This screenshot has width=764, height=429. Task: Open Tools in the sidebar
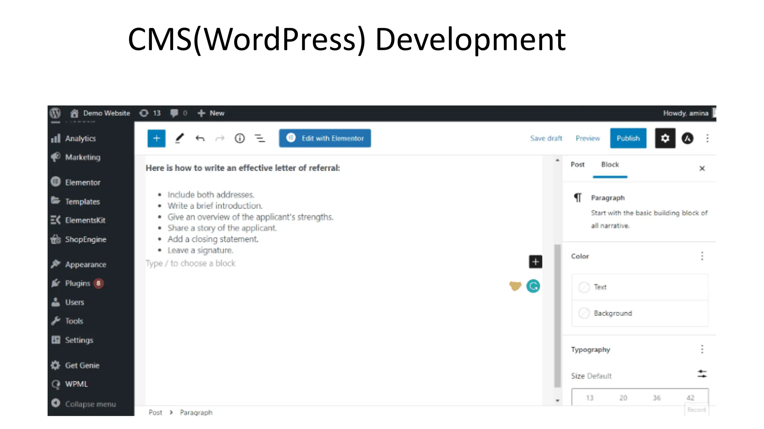(68, 321)
